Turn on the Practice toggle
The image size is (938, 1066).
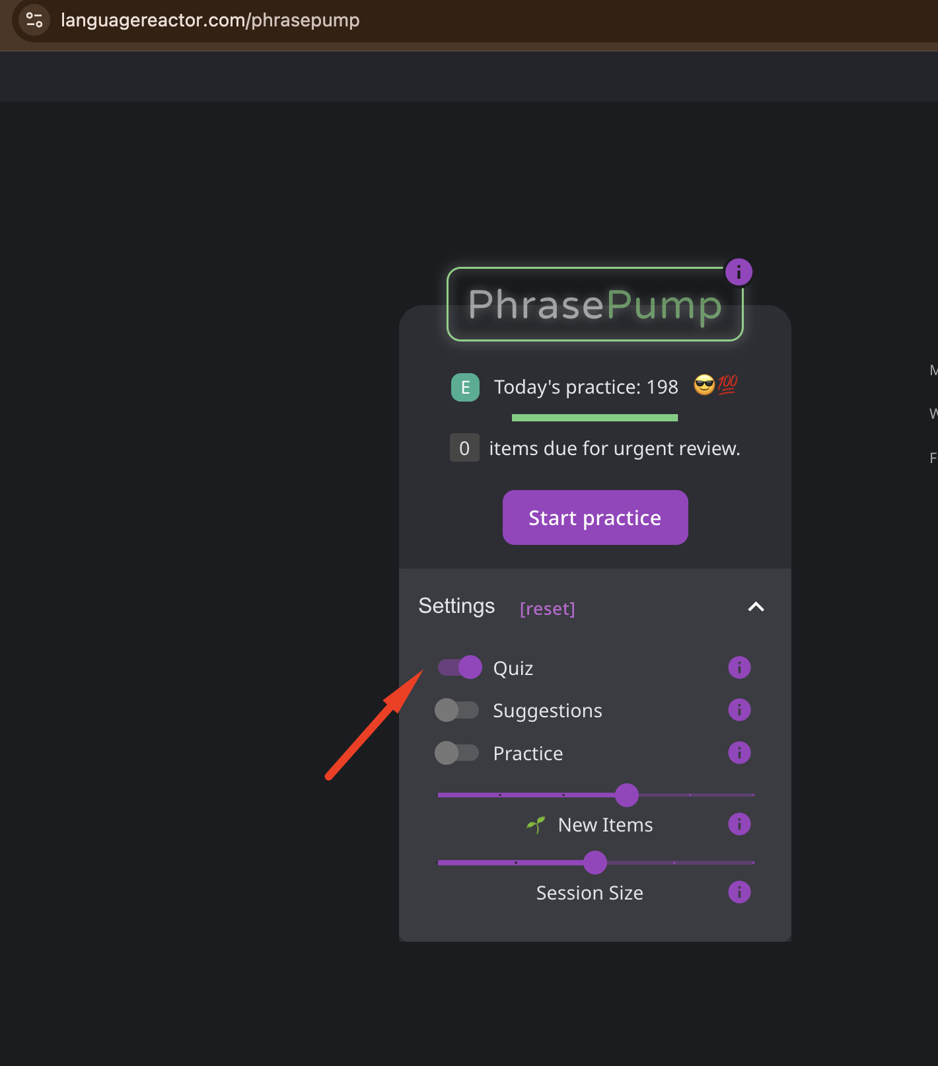(x=457, y=752)
